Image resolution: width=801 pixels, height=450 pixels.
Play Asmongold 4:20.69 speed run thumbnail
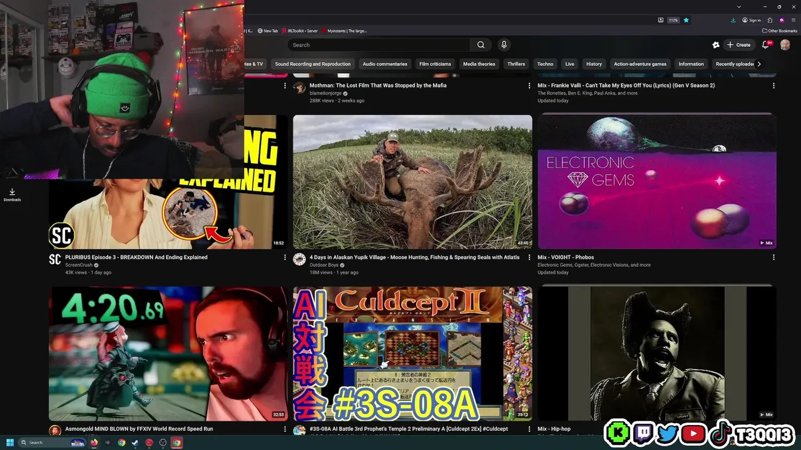tap(168, 354)
